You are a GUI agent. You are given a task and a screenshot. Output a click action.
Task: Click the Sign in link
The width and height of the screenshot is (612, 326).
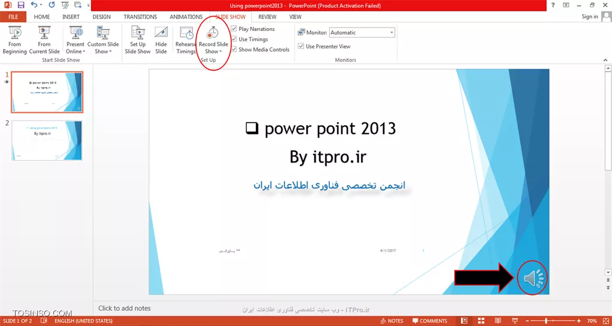pos(589,16)
